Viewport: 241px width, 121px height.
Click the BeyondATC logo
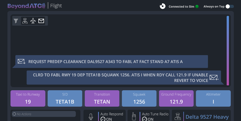pyautogui.click(x=26, y=6)
